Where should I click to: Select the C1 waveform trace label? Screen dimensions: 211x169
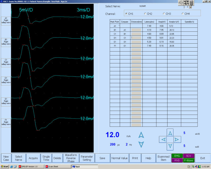click(6, 62)
